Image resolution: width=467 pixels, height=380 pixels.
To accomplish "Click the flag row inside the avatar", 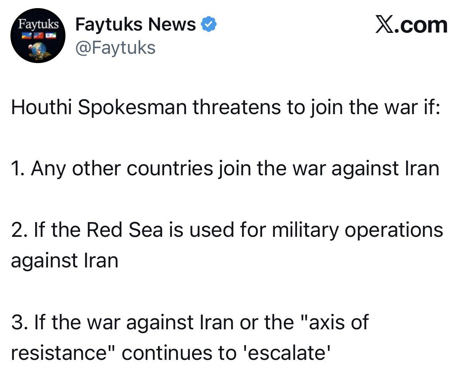I will (38, 36).
